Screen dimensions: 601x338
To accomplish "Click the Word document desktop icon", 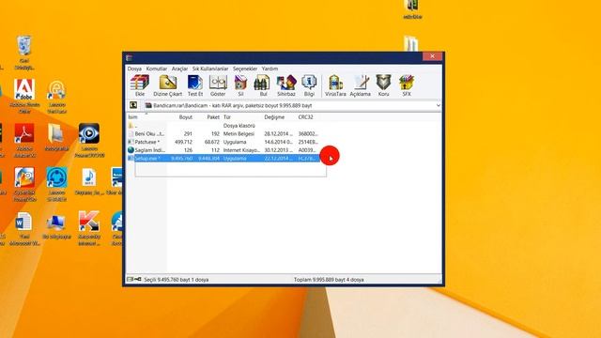I will pyautogui.click(x=23, y=222).
